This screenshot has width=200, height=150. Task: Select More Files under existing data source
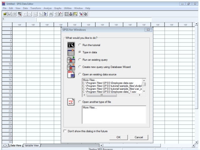coord(90,80)
